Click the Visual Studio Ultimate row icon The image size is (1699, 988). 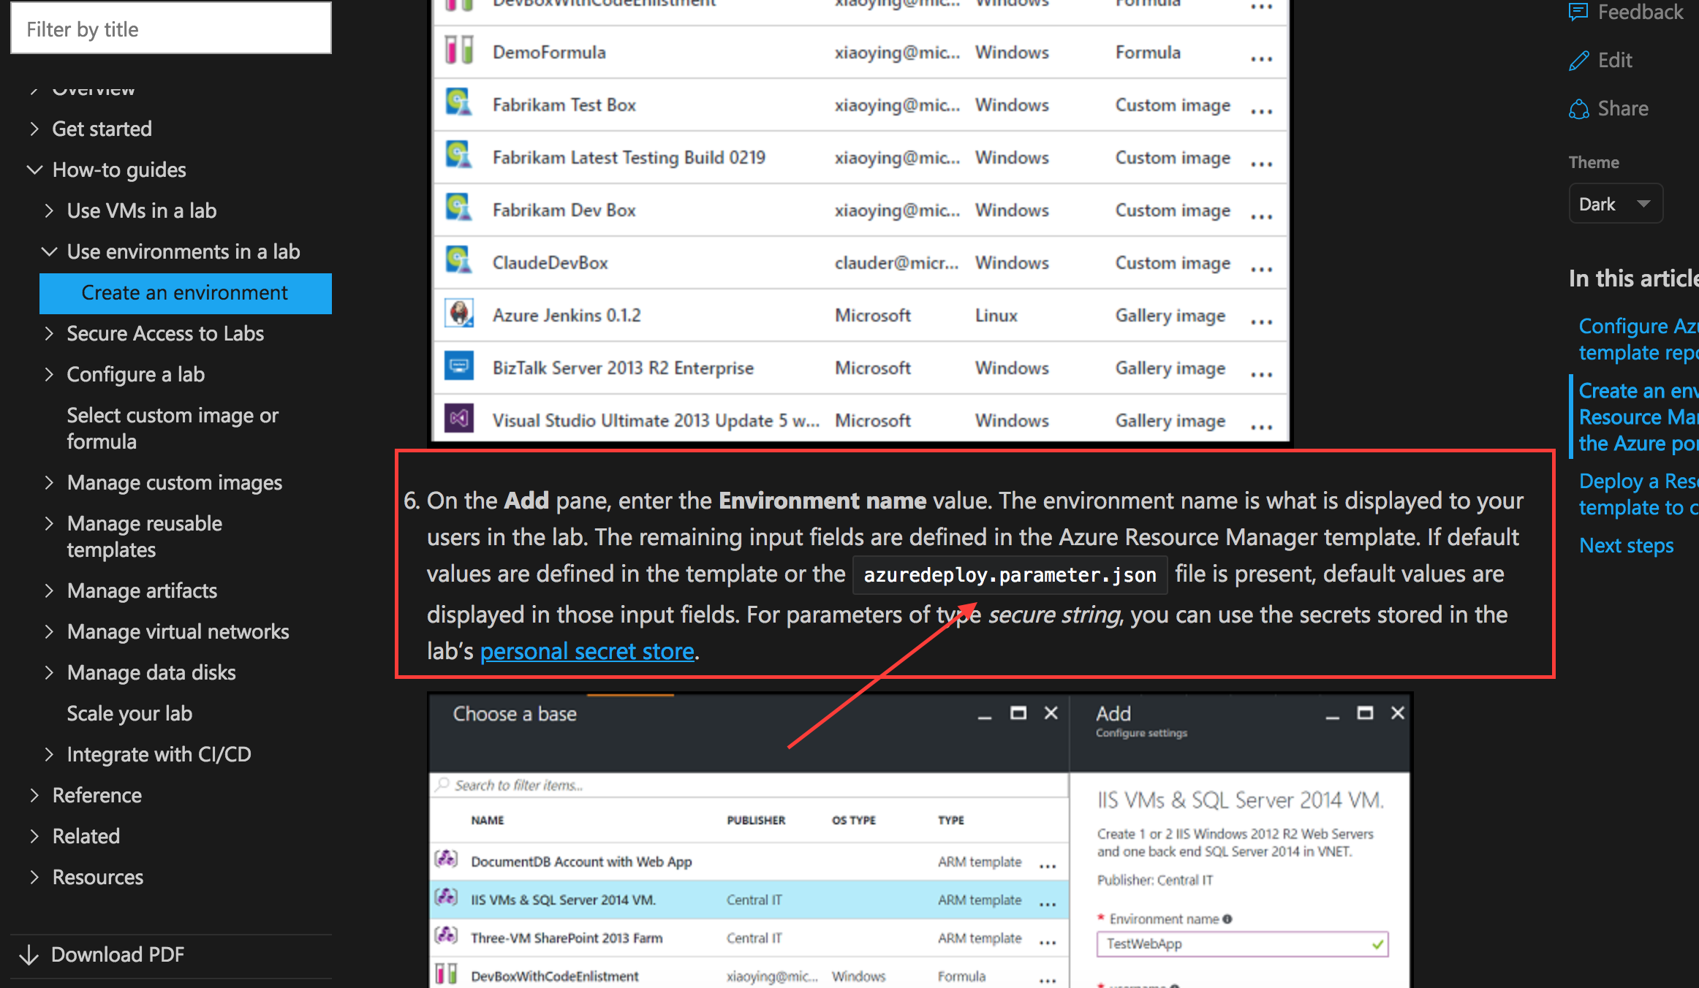[x=459, y=419]
